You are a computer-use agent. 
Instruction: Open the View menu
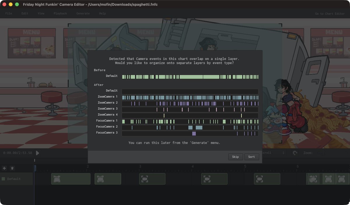point(41,13)
